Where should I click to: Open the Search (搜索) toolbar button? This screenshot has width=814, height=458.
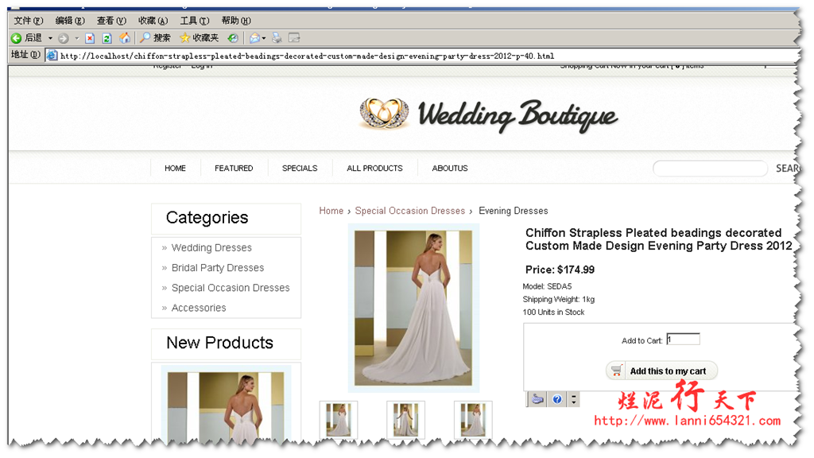click(156, 38)
